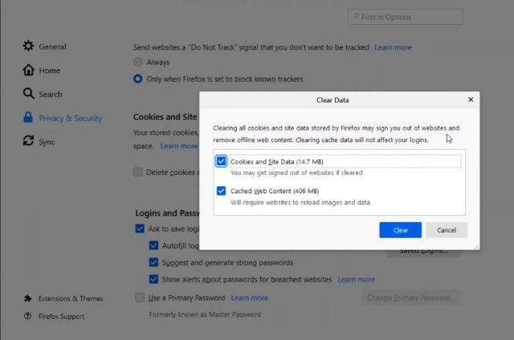Toggle Suggest and generate strong passwords checkbox
Viewport: 514px width, 340px height.
pyautogui.click(x=153, y=262)
